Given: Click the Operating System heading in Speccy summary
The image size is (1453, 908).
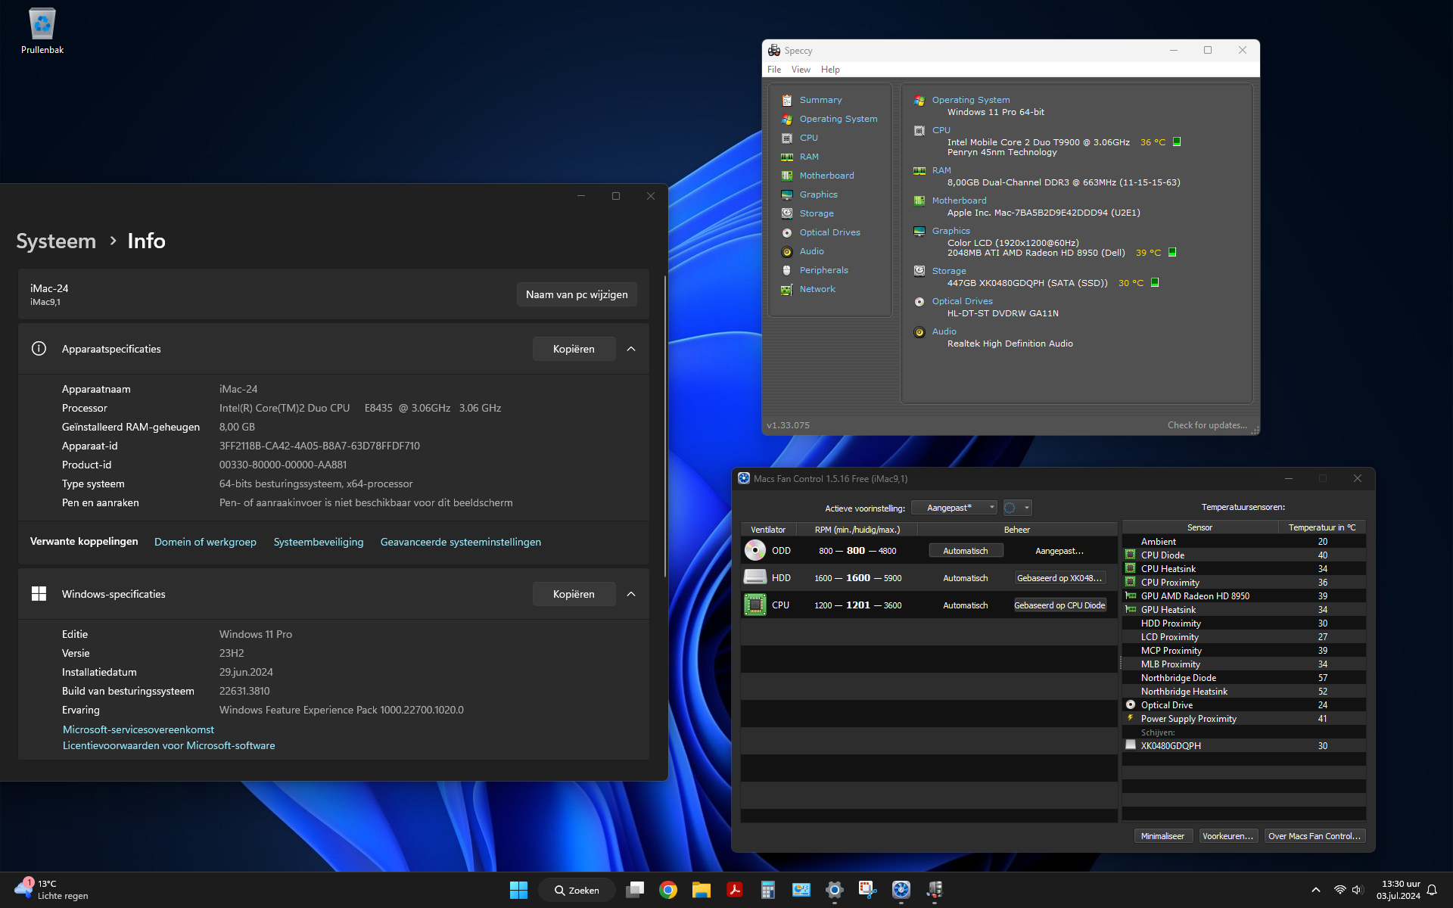Looking at the screenshot, I should tap(971, 100).
